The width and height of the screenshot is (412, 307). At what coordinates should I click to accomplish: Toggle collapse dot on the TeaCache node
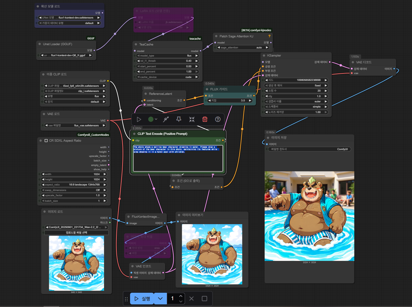tap(137, 45)
